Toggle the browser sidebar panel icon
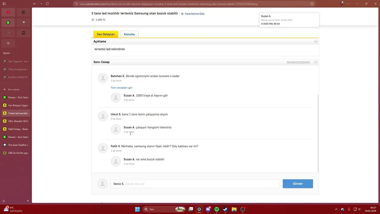Viewport: 380px width, 214px height. 4,4
